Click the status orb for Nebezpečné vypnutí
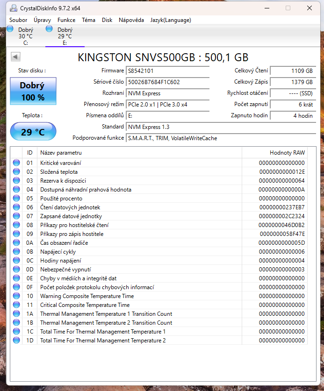The width and height of the screenshot is (324, 391). pos(16,270)
